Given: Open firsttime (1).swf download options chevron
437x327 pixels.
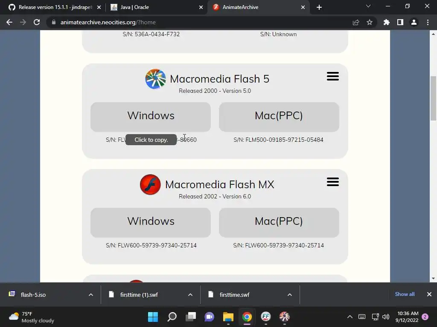Looking at the screenshot, I should coord(190,295).
